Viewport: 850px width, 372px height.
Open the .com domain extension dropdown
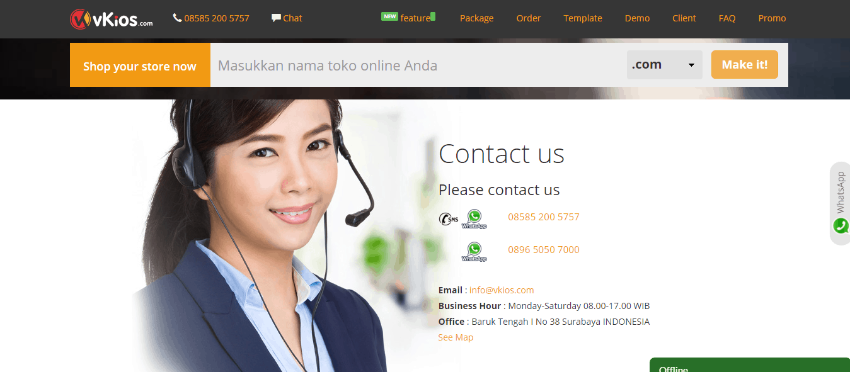tap(664, 65)
